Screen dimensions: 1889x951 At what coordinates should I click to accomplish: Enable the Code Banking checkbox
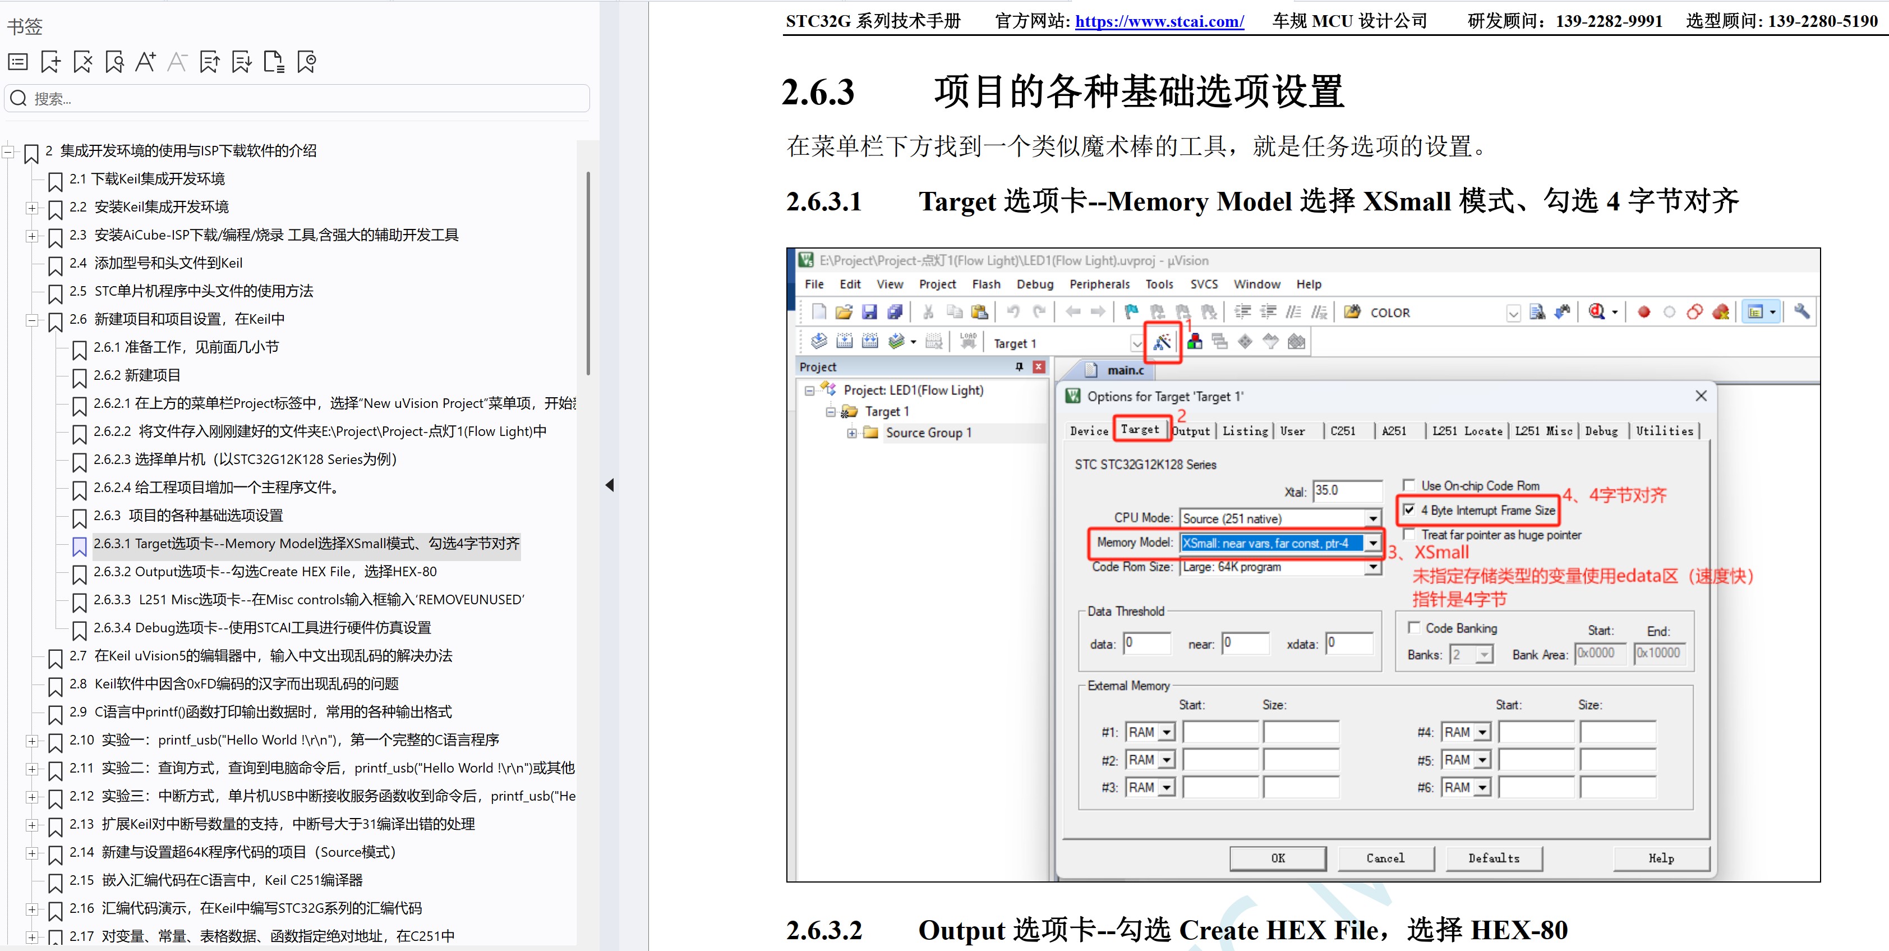tap(1414, 627)
